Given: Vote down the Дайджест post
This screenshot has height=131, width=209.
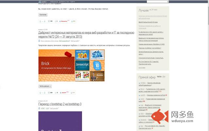Looking at the screenshot, I should pos(45,93).
